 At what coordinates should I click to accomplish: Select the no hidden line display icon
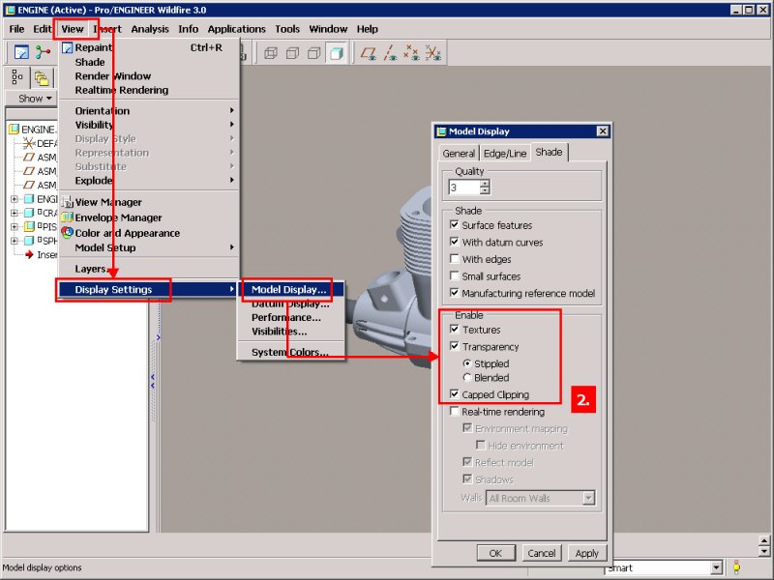click(313, 53)
